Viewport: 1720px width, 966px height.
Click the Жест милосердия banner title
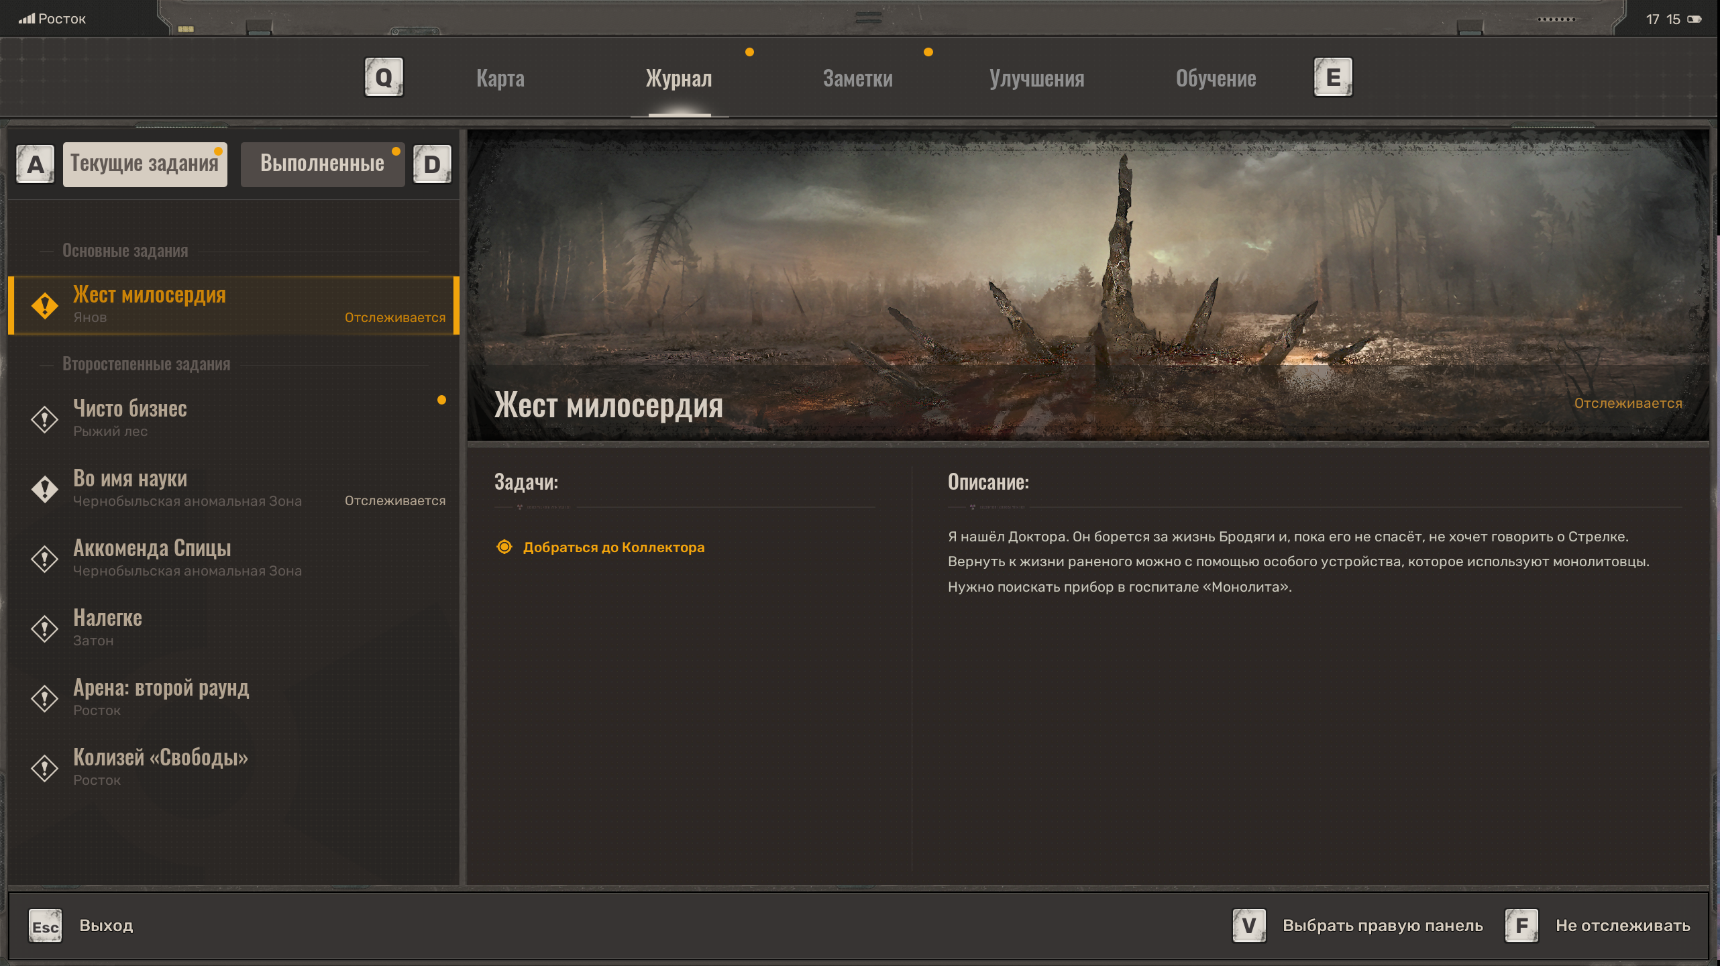click(608, 406)
